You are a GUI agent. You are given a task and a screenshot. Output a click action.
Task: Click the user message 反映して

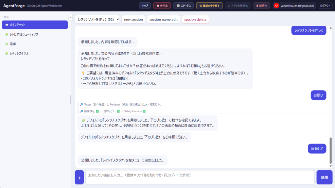(317, 149)
